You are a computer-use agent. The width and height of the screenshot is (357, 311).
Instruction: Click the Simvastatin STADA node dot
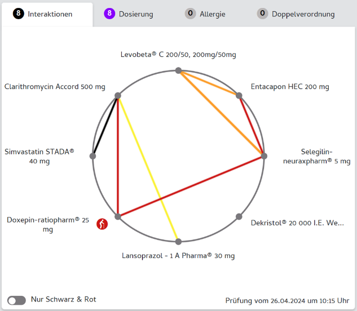[92, 156]
